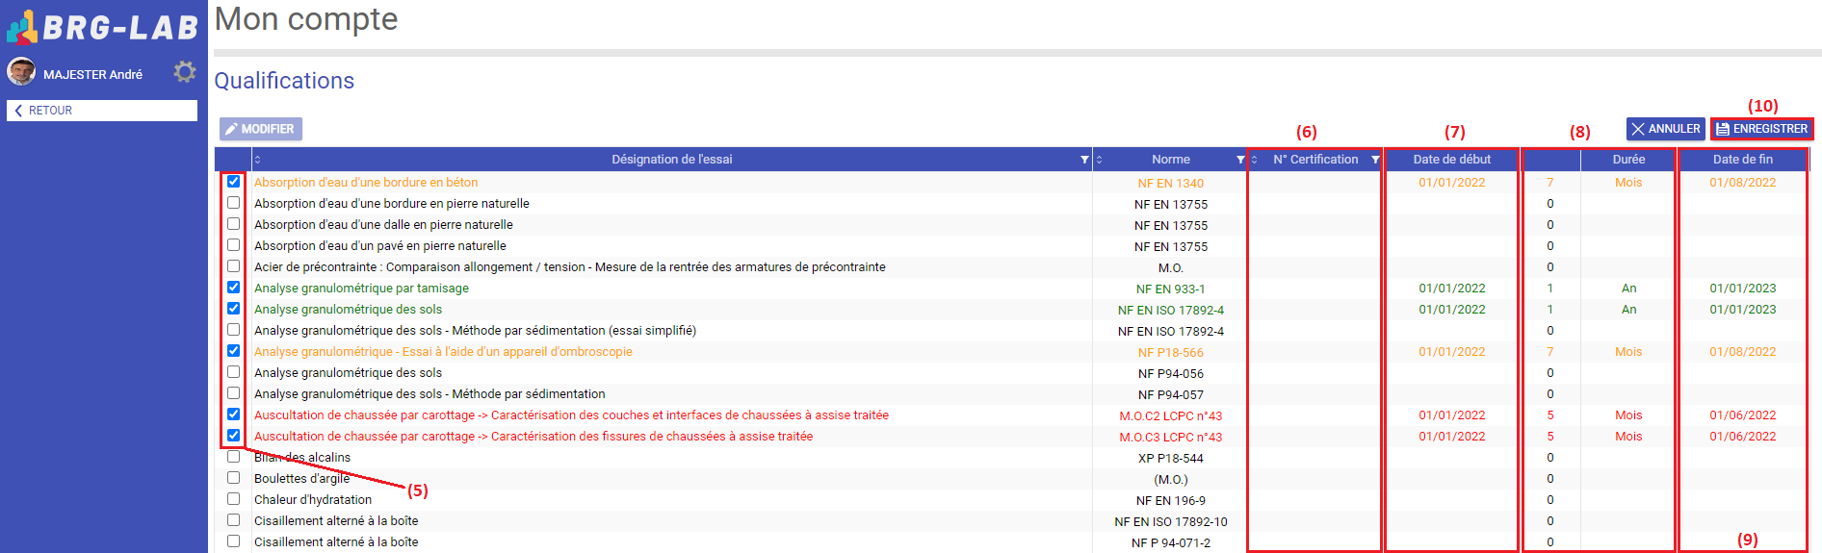1822x553 pixels.
Task: Uncheck the Caractérisation des couches et interfaces row
Action: point(233,415)
